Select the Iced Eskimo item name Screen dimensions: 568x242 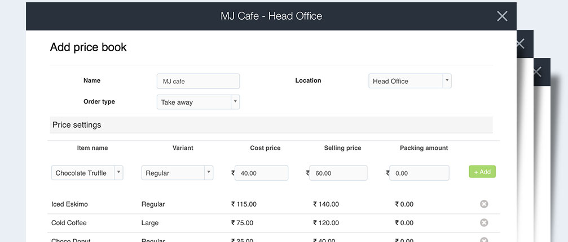69,204
